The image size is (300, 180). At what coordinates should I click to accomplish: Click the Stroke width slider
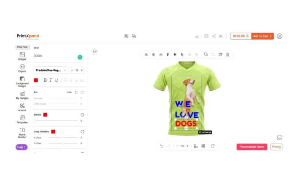pyautogui.click(x=56, y=121)
